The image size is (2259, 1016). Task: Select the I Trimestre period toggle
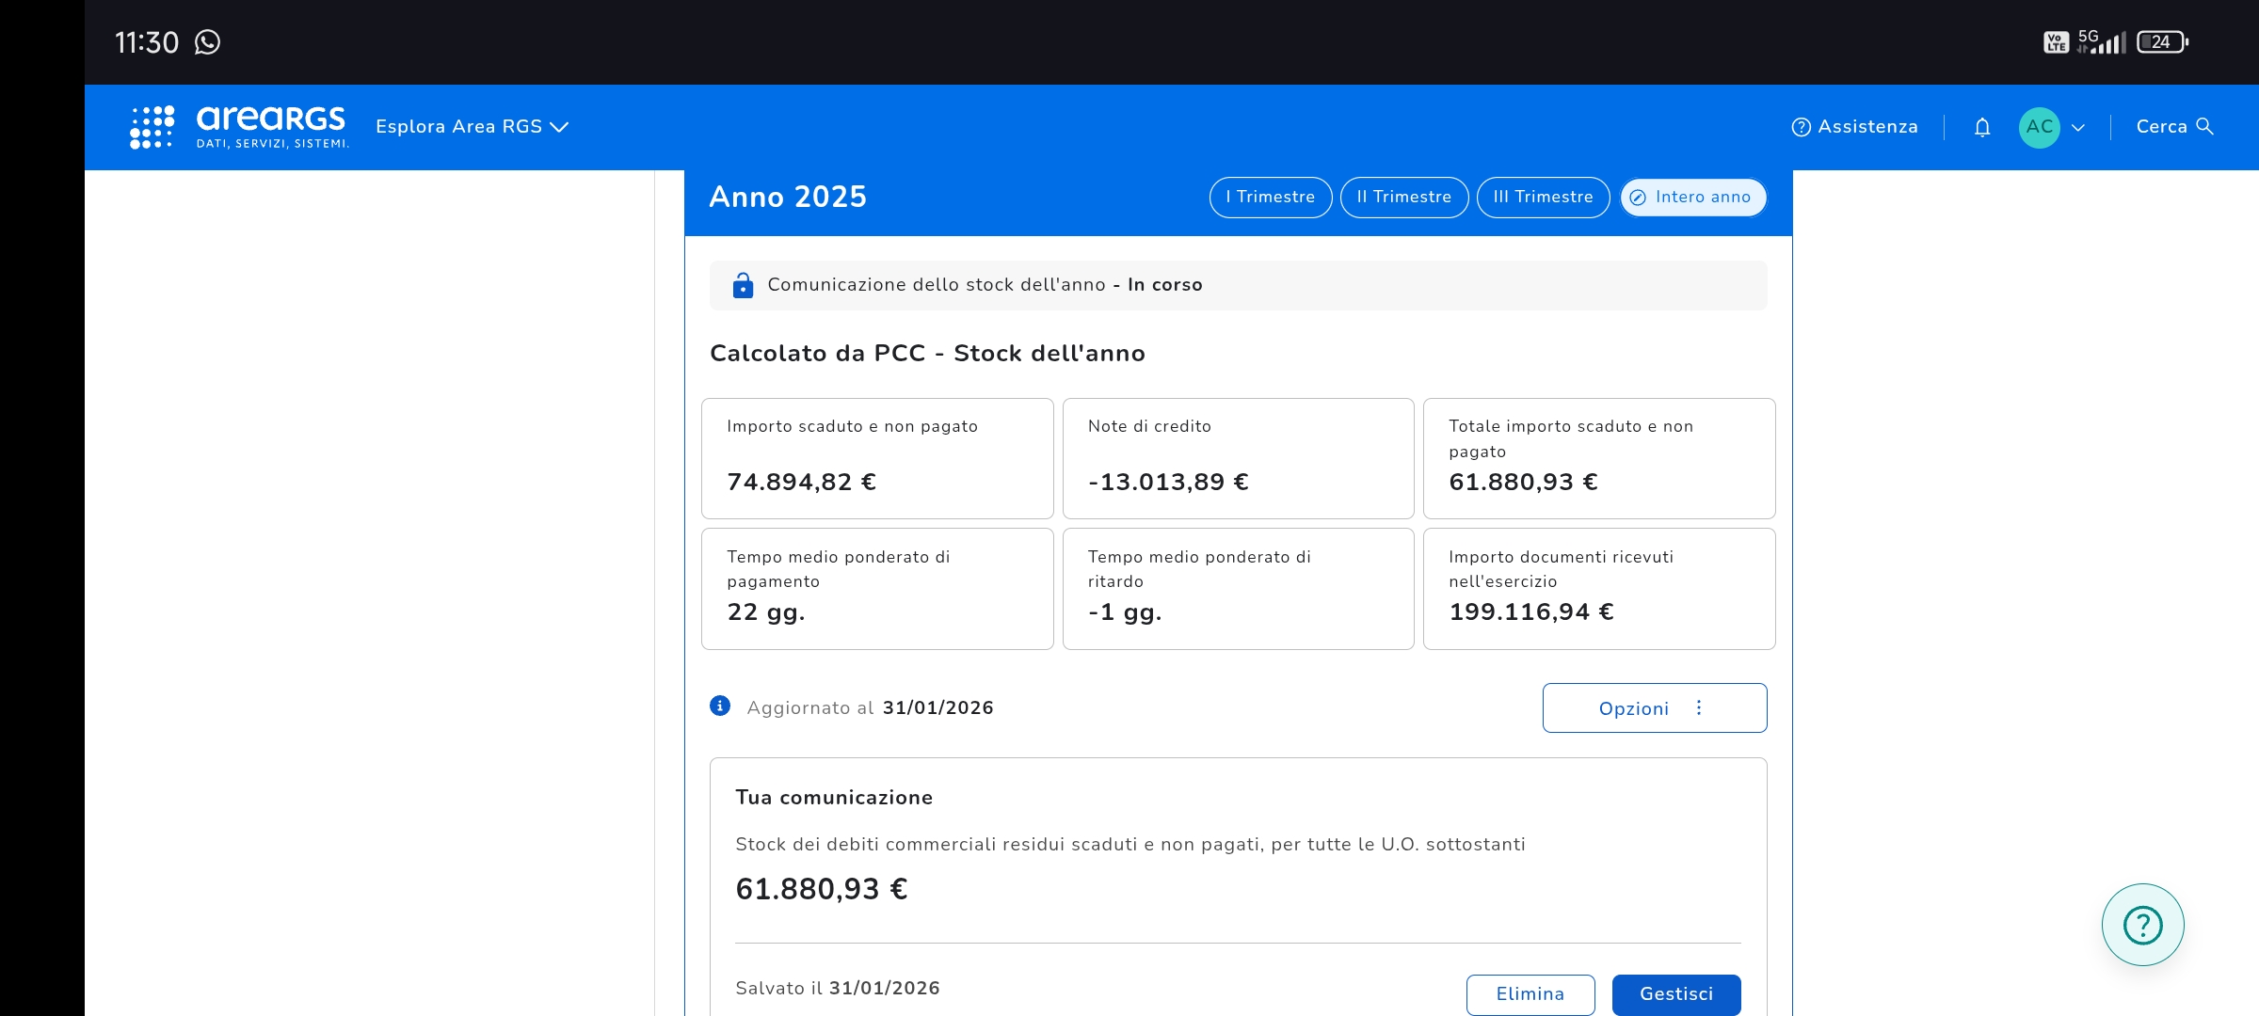(1270, 198)
